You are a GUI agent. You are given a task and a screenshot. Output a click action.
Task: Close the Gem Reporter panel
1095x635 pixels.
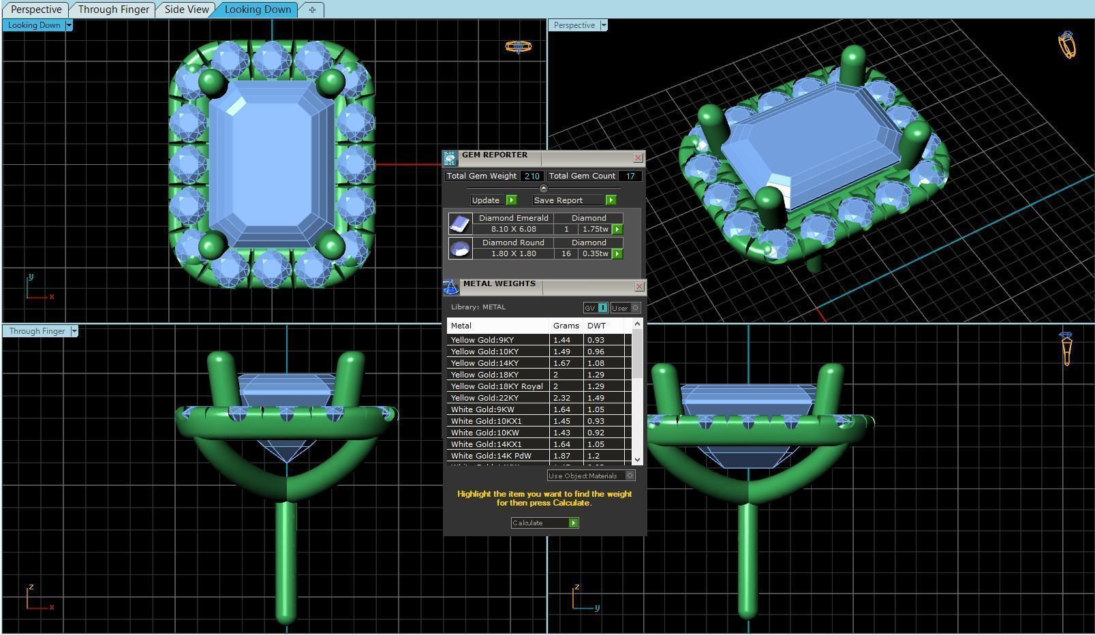[x=638, y=158]
